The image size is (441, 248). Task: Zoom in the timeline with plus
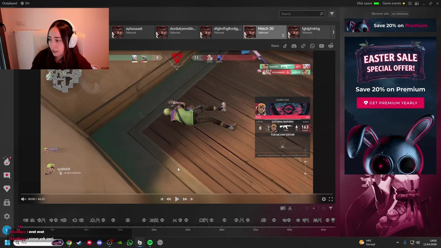point(314,208)
